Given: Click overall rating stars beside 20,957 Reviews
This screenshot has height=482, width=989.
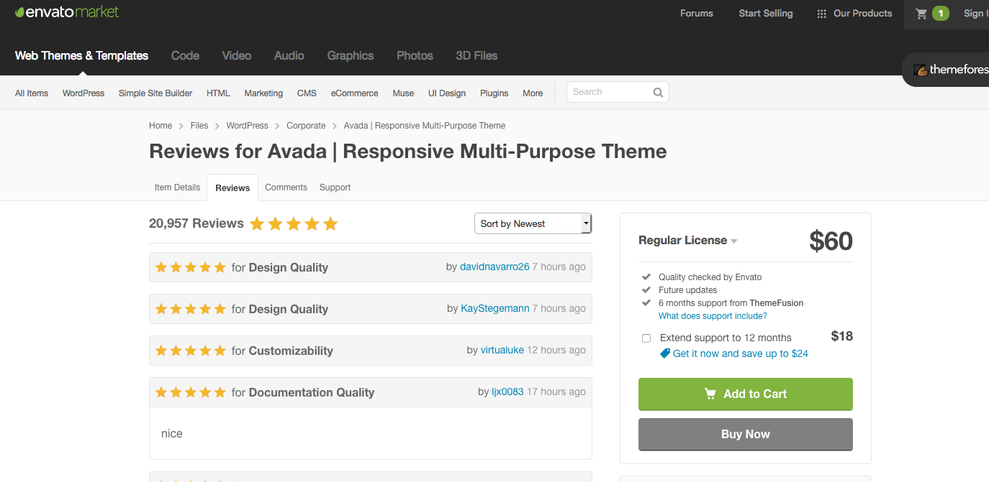Looking at the screenshot, I should 294,223.
